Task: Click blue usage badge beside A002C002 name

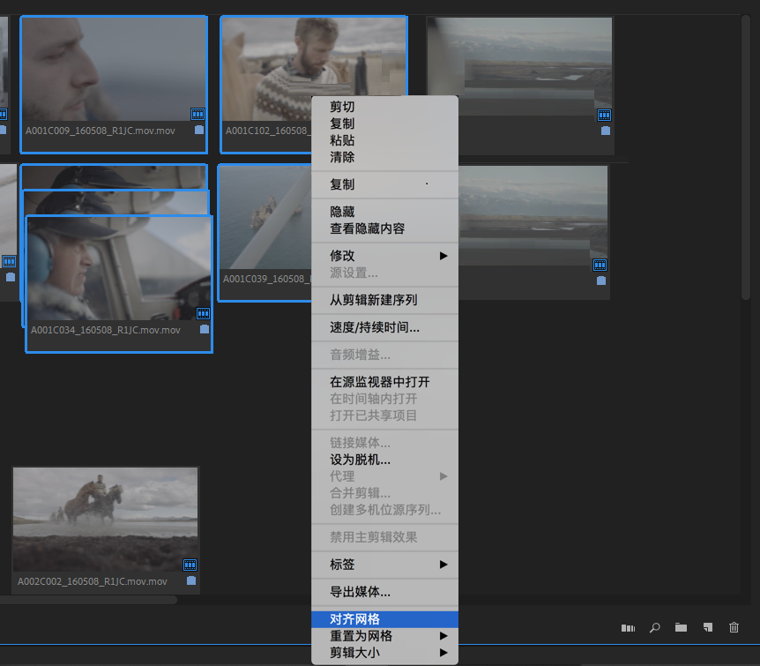Action: pyautogui.click(x=191, y=580)
